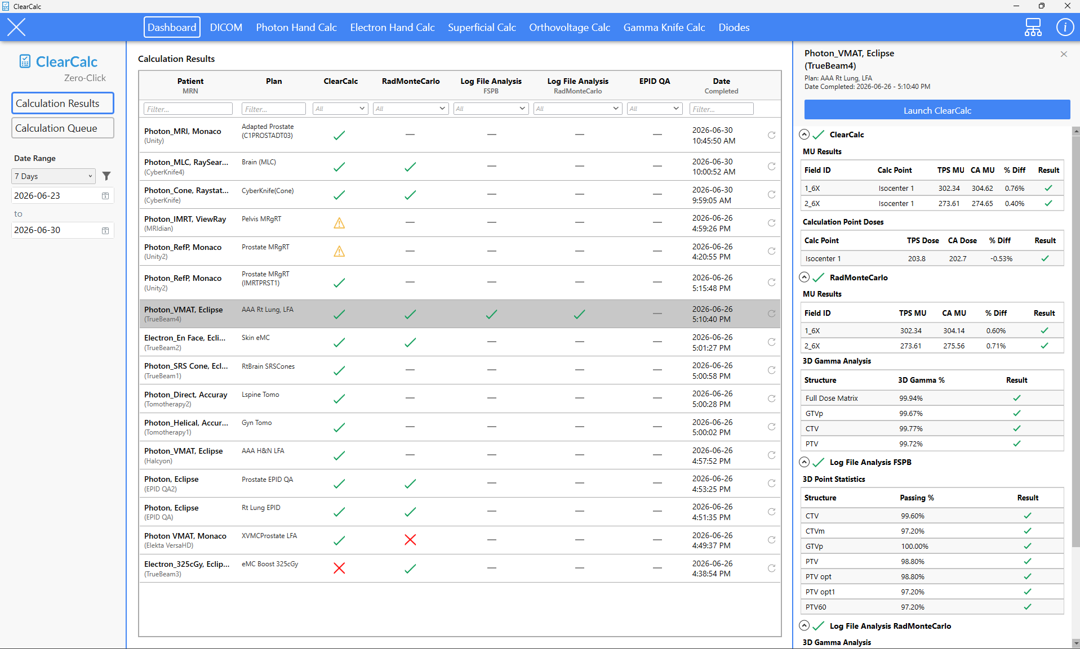
Task: Open Log File Analysis FSPB filter dropdown
Action: click(491, 109)
